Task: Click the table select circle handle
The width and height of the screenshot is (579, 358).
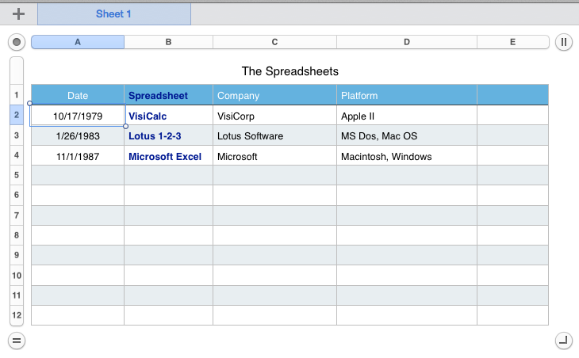Action: coord(17,42)
